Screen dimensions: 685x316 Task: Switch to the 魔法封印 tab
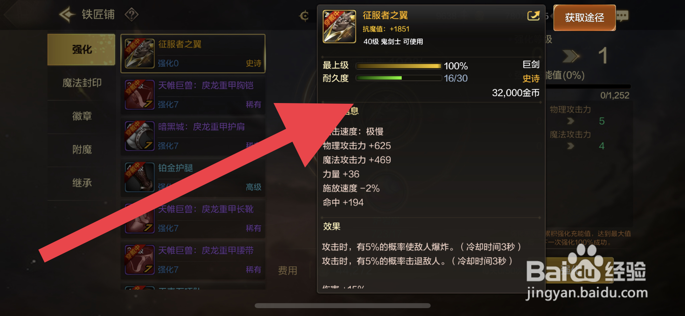tap(81, 83)
